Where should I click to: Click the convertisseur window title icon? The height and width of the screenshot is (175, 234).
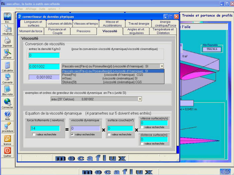click(x=20, y=16)
